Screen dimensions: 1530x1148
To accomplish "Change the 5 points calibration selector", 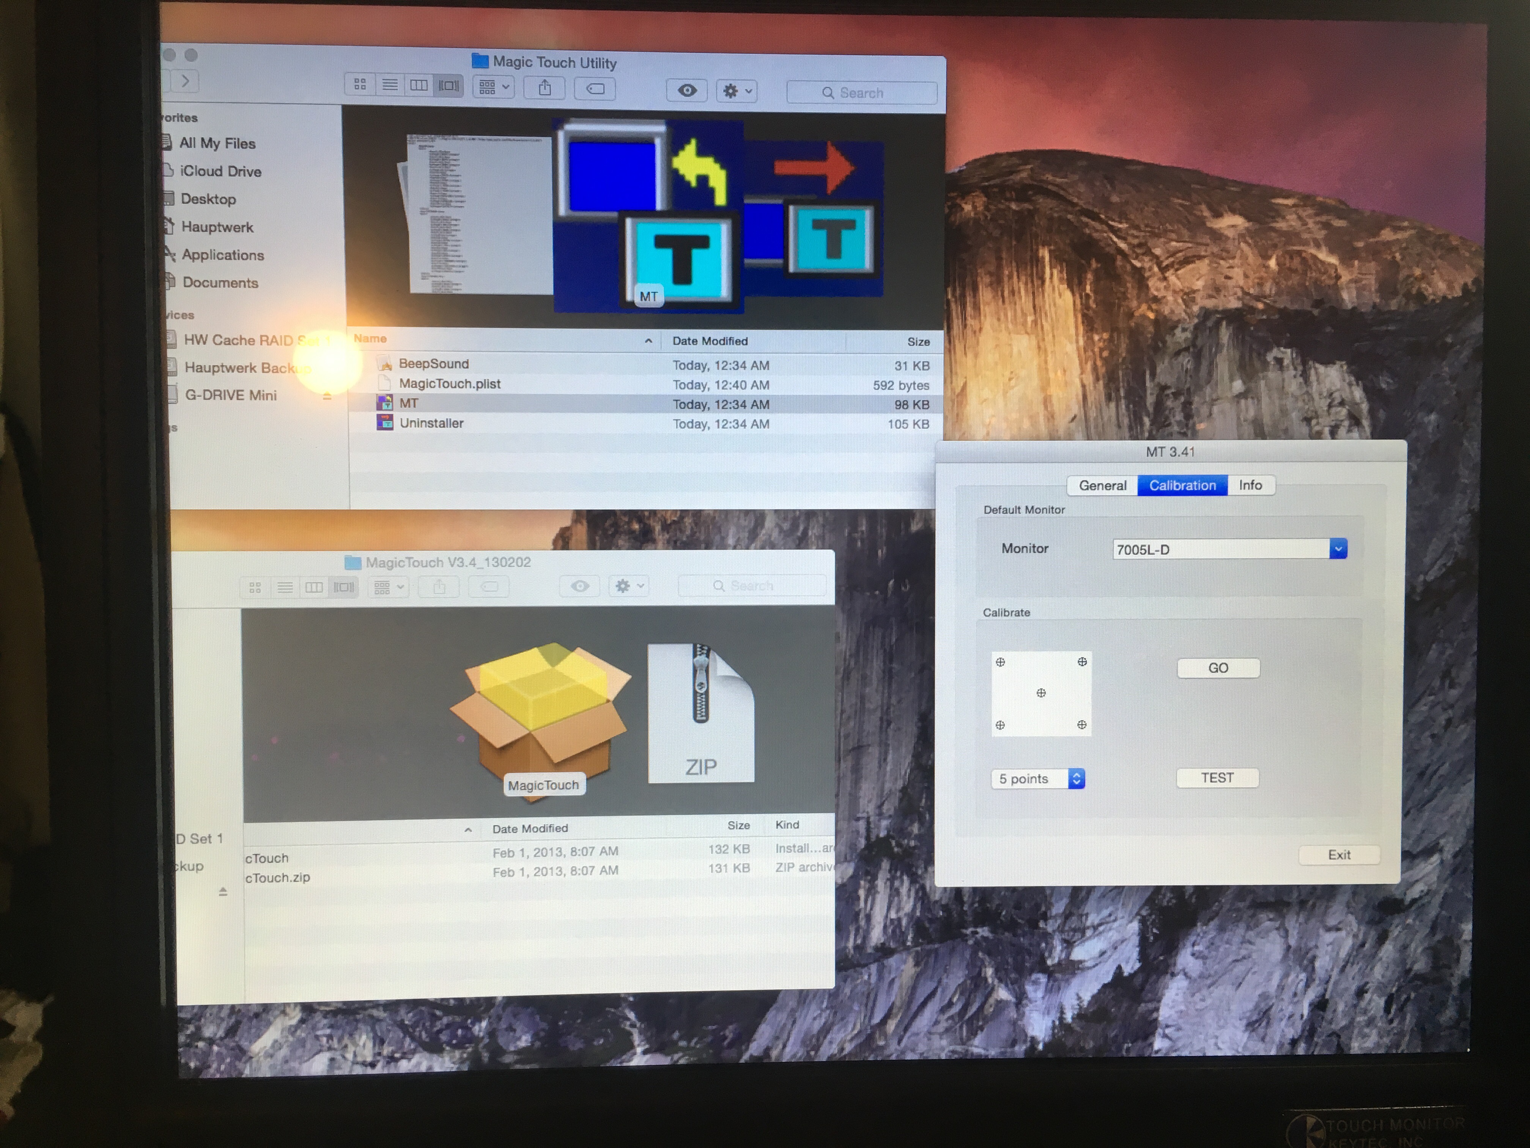I will pos(1038,779).
